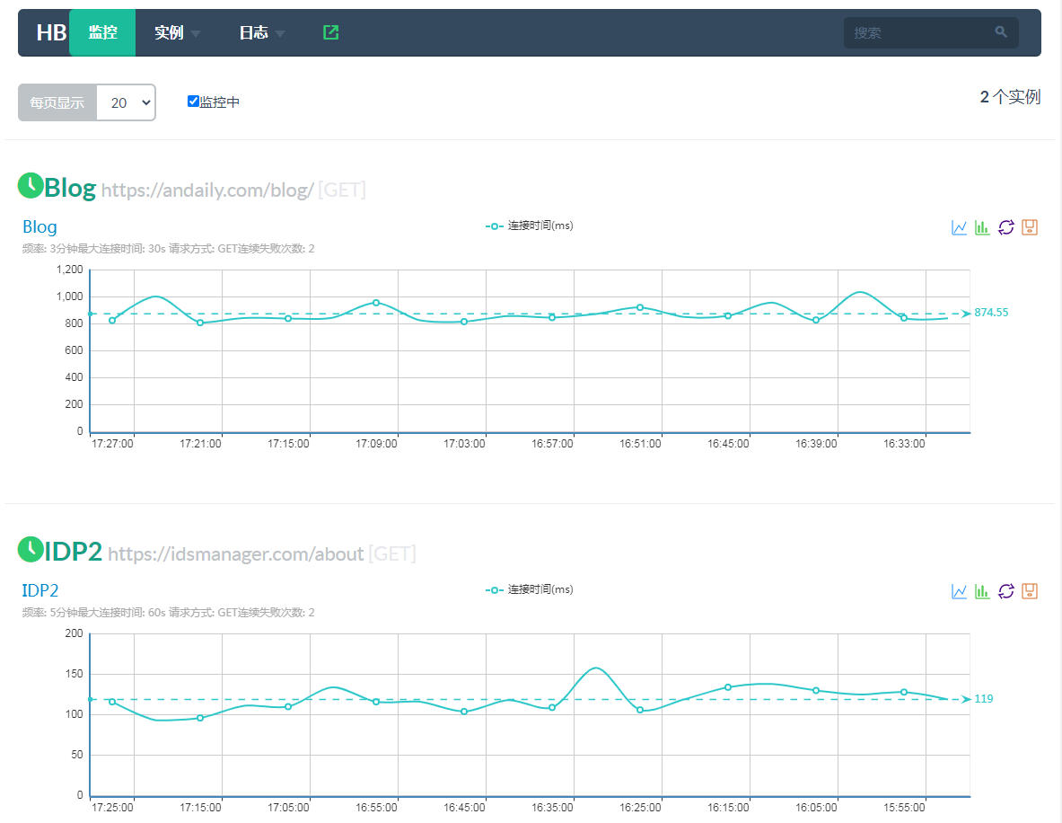Switch IDP2 chart to line view
The image size is (1062, 823).
click(959, 591)
